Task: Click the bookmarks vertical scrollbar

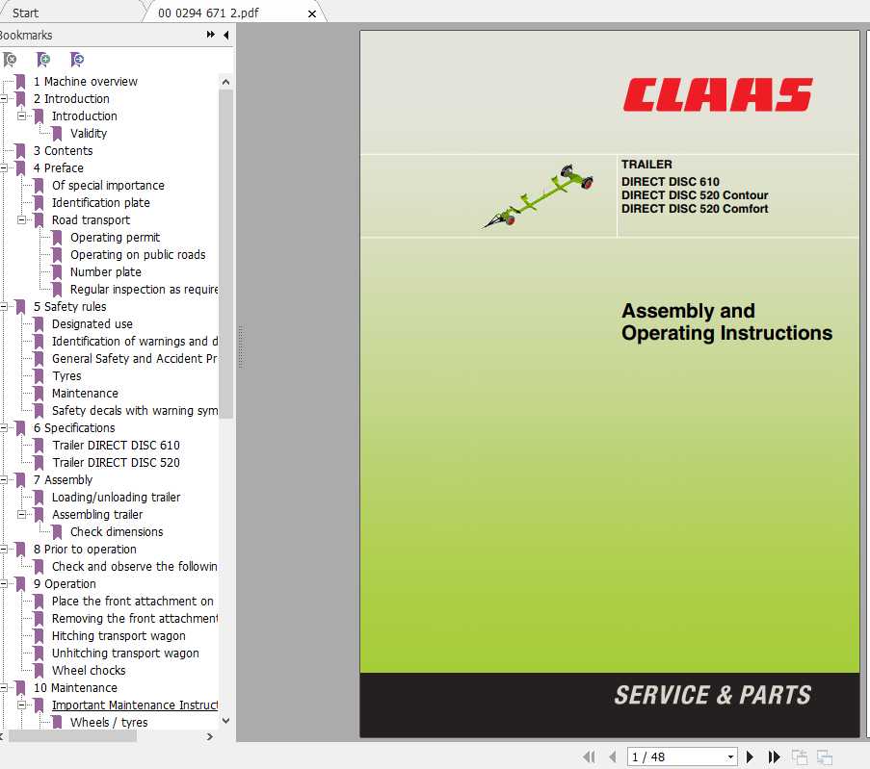Action: 225,255
